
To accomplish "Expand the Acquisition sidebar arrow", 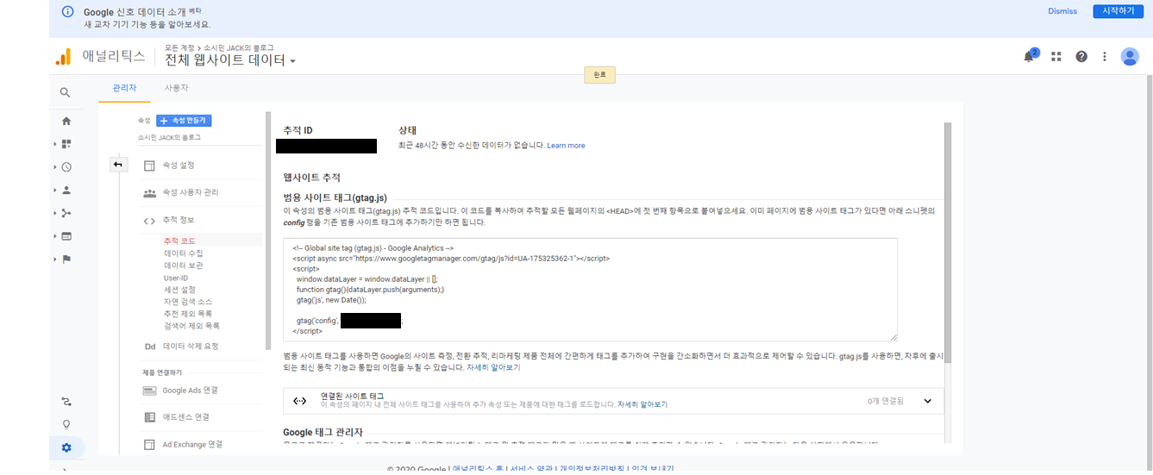I will pyautogui.click(x=55, y=213).
